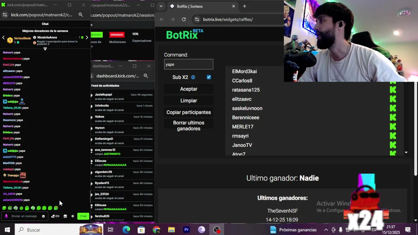This screenshot has width=418, height=235.
Task: Select participant ElMord3kai
Action: [244, 71]
